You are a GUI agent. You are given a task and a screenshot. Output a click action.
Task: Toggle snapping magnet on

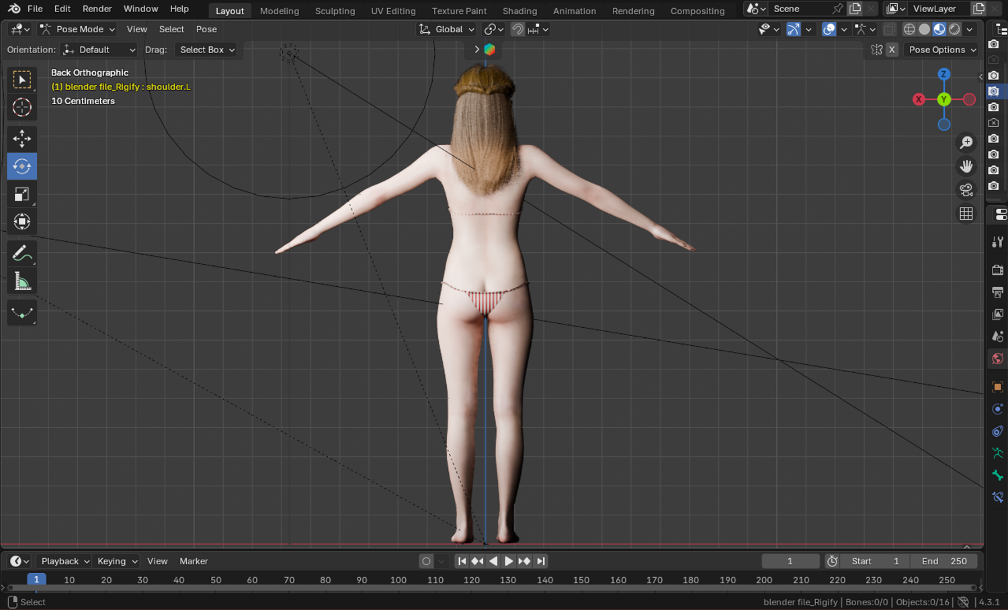(x=517, y=30)
